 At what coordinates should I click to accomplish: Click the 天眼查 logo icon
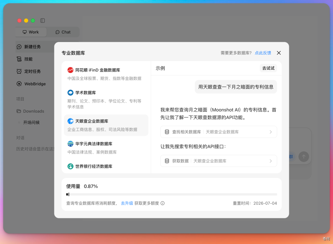tap(70, 121)
